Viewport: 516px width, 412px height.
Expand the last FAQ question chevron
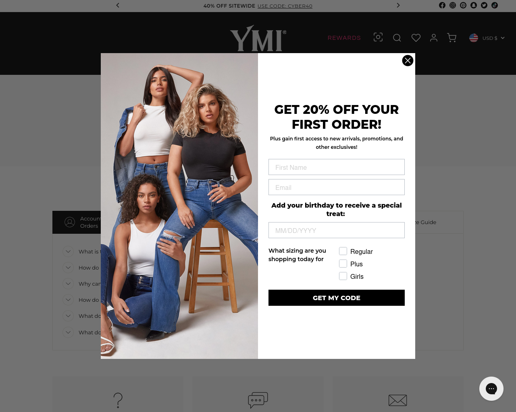68,332
